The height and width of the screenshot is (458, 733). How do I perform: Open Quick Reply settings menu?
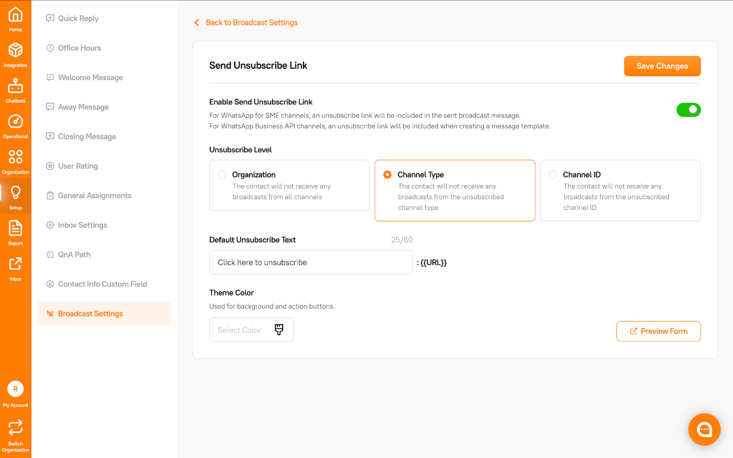[x=104, y=18]
